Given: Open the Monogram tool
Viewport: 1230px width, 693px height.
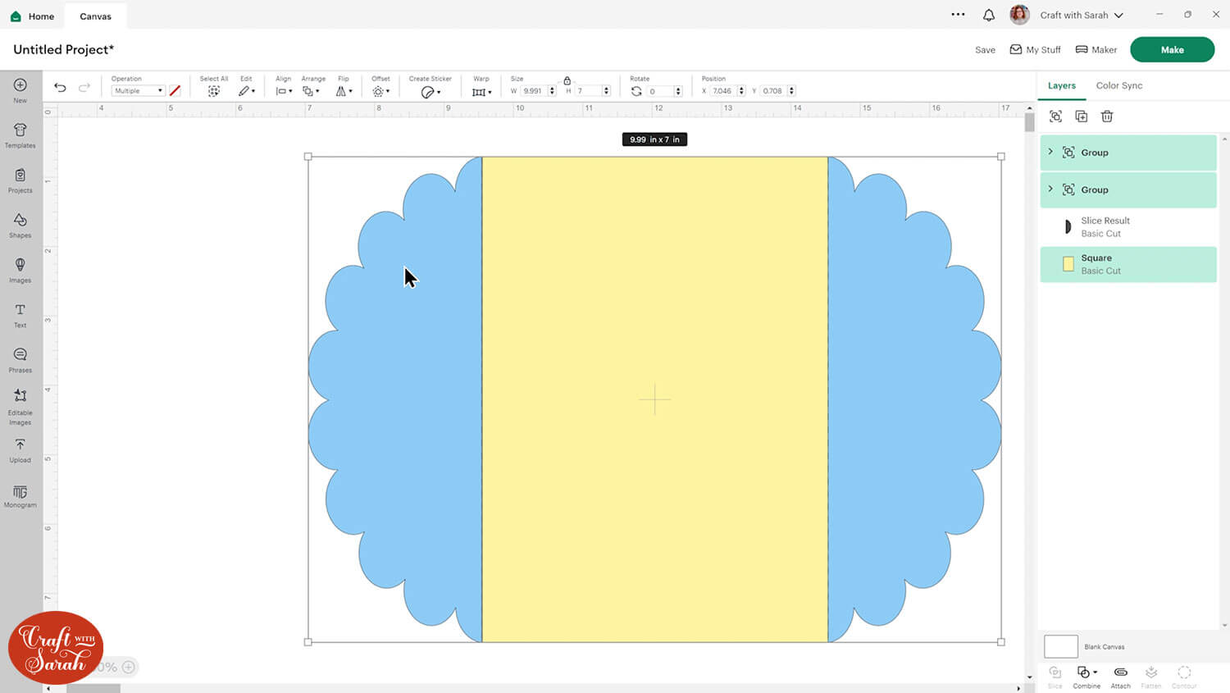Looking at the screenshot, I should coord(20,495).
